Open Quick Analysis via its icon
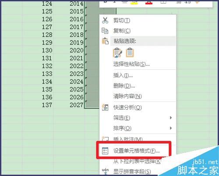219x176 pixels. tap(105, 108)
